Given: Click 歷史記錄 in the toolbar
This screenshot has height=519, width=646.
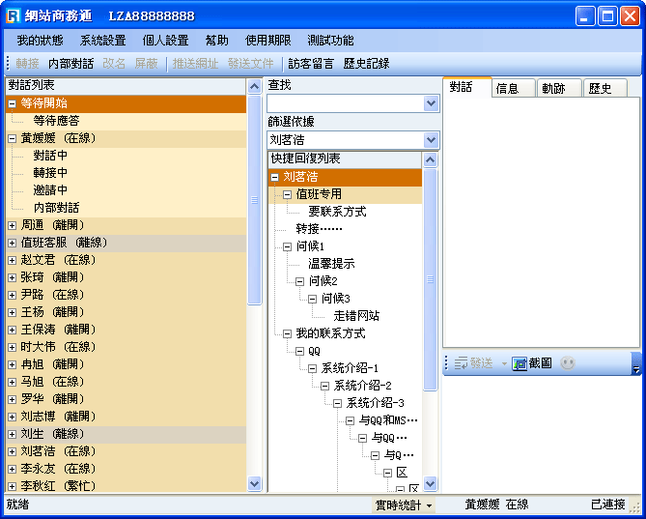Looking at the screenshot, I should click(366, 64).
